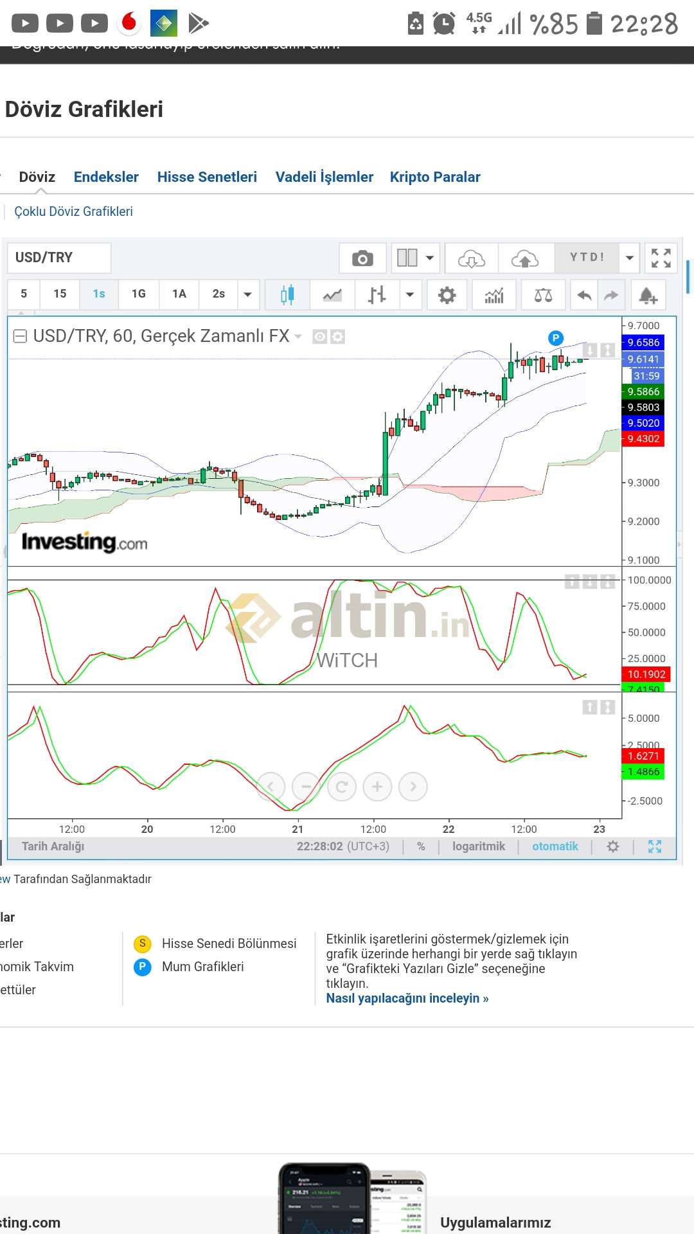Collapse the USD/TRY legend with minus box

[x=20, y=336]
